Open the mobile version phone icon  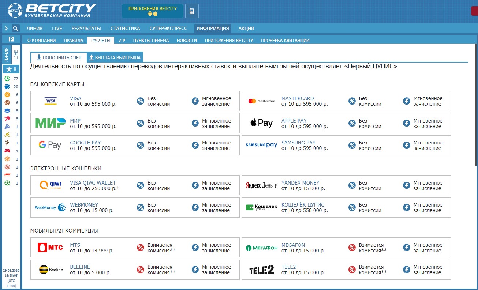click(192, 11)
